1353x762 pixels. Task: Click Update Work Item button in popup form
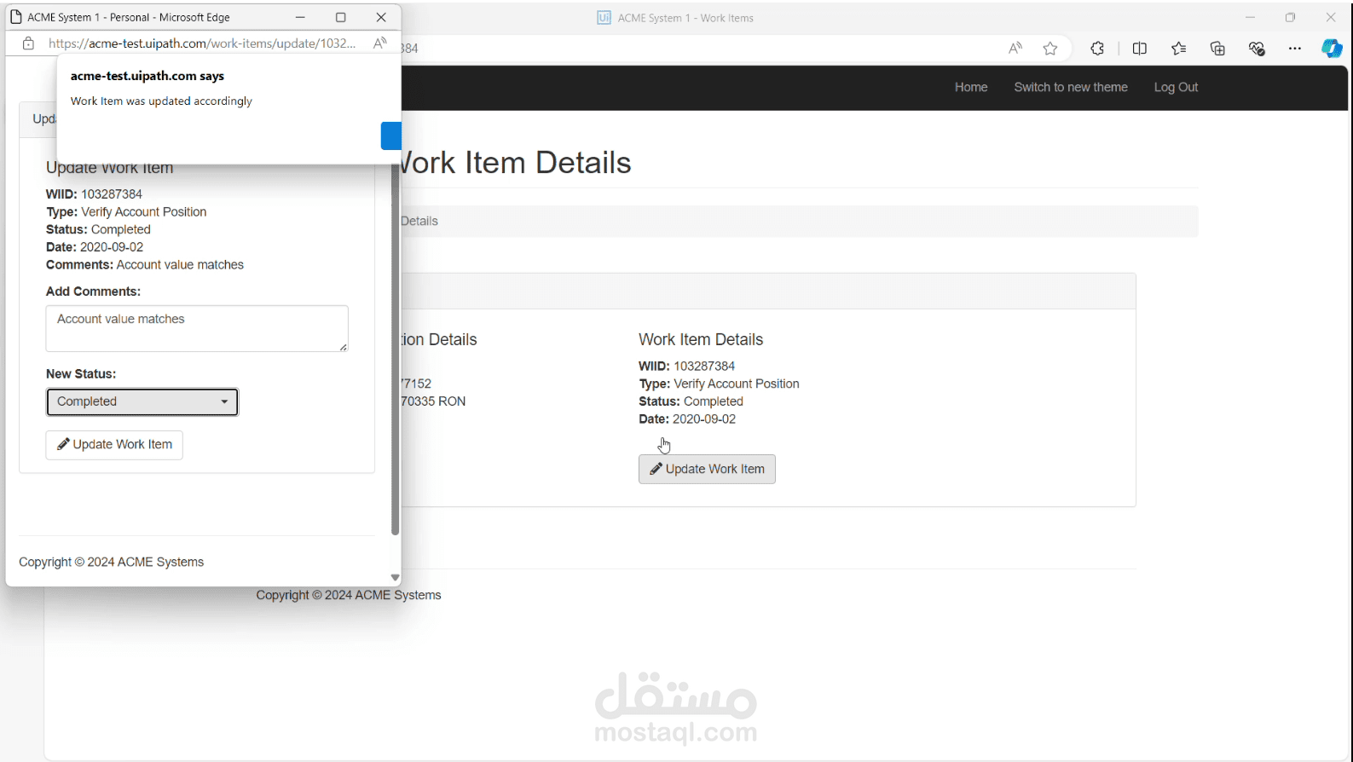coord(114,445)
